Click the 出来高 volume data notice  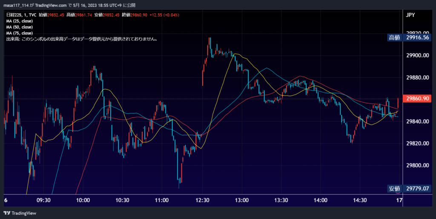(x=82, y=39)
